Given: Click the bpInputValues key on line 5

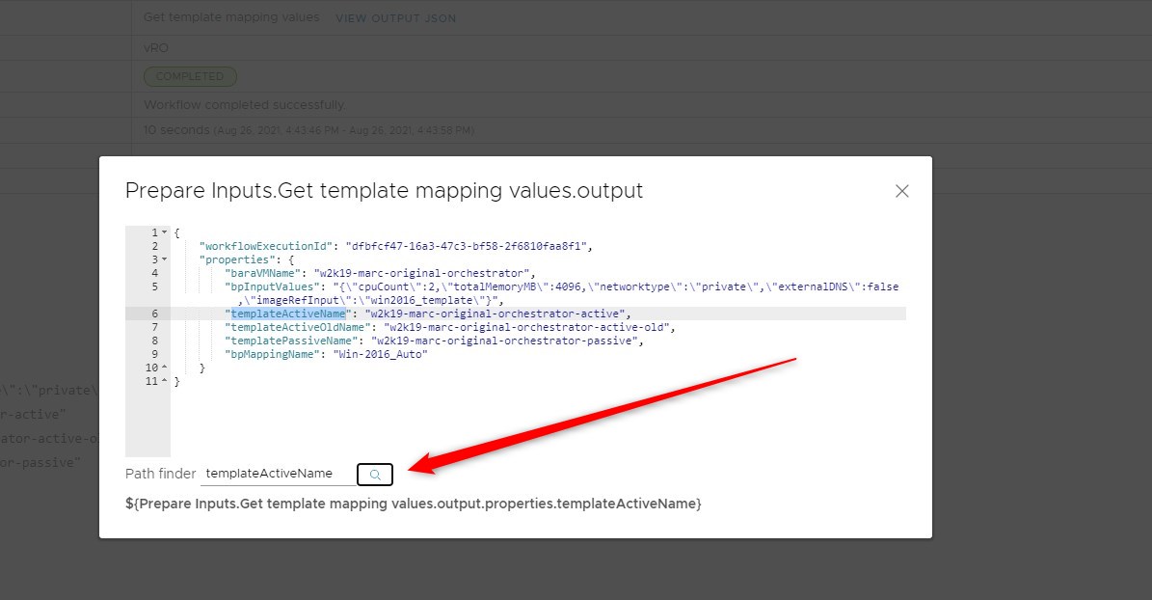Looking at the screenshot, I should point(273,286).
